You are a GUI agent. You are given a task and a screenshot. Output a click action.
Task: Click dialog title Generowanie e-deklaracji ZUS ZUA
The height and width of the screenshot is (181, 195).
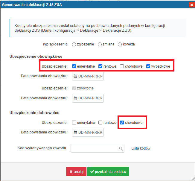[32, 5]
